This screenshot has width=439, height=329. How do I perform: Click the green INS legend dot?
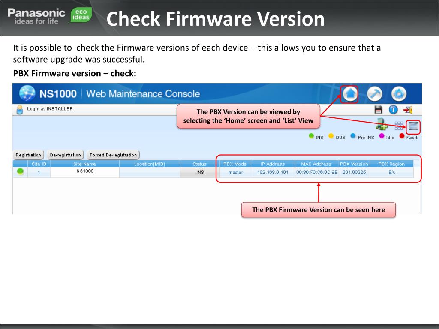point(311,136)
